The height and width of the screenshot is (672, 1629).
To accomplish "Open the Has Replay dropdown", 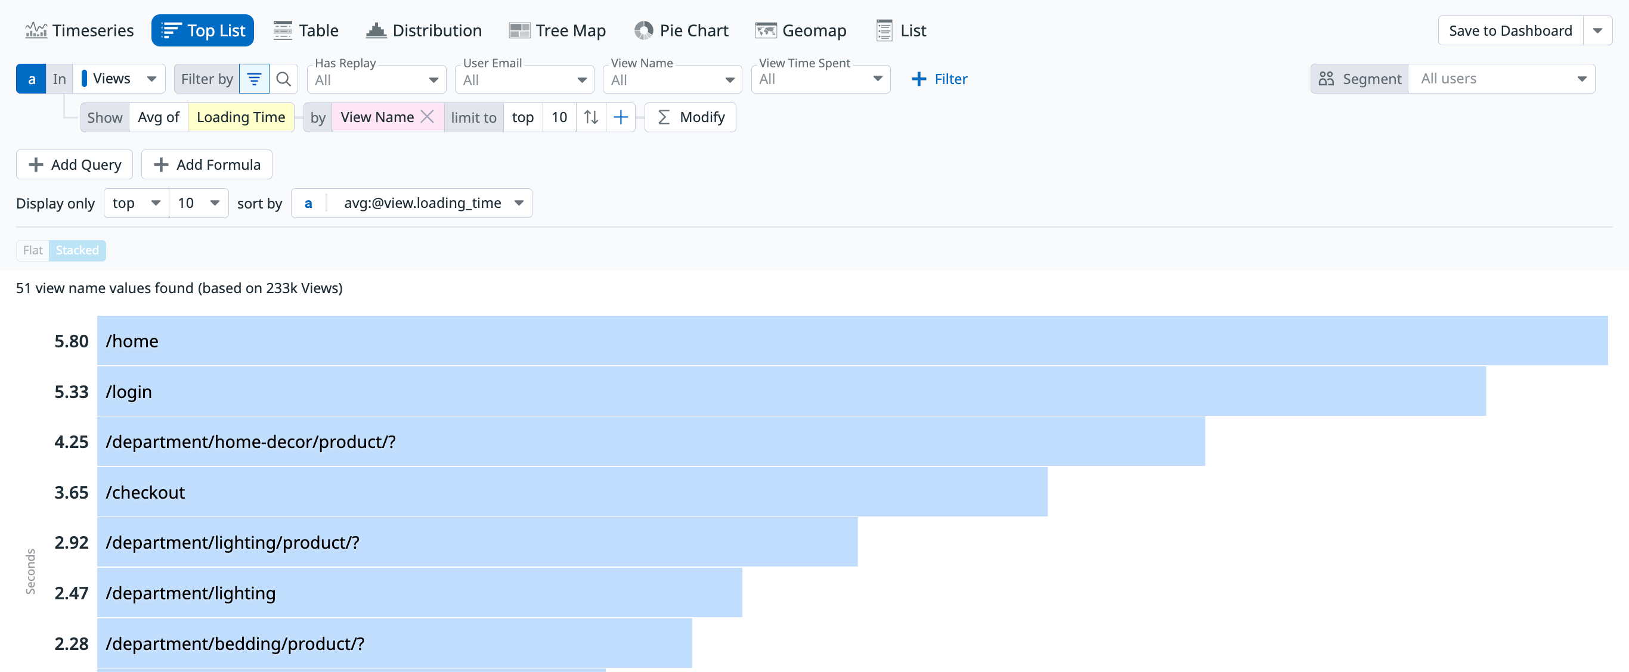I will [377, 80].
